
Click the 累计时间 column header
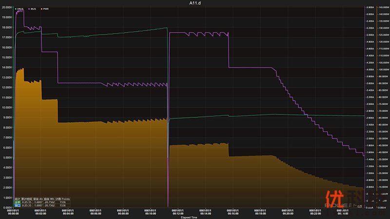pos(26,199)
